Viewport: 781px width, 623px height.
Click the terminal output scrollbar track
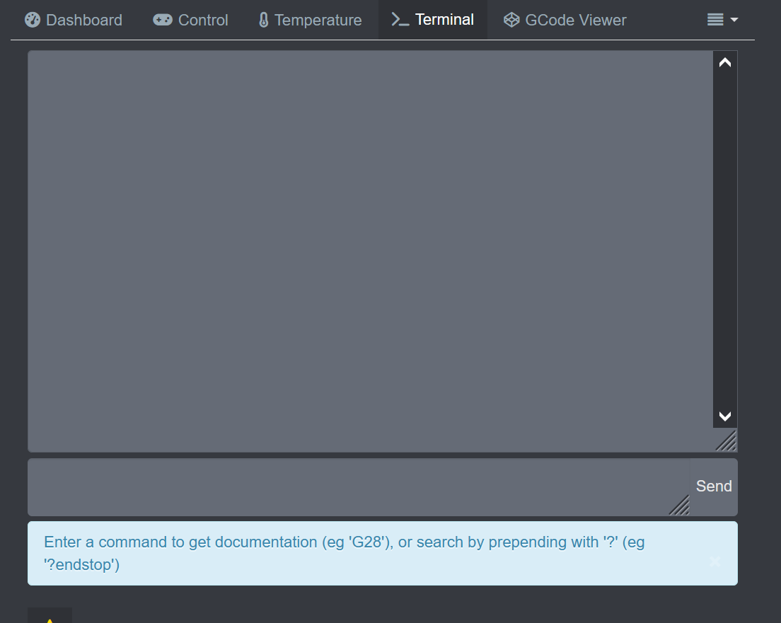[724, 240]
